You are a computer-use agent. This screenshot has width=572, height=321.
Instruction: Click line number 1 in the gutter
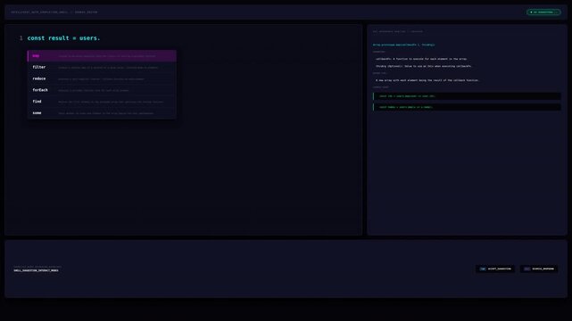point(21,37)
